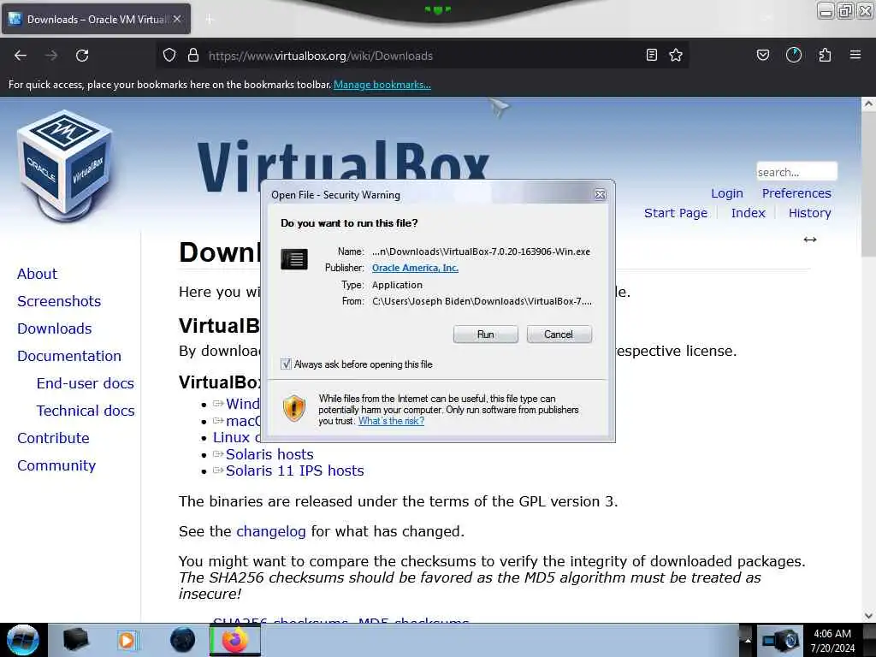Viewport: 876px width, 657px height.
Task: Open Screenshots in the sidebar
Action: coord(59,301)
